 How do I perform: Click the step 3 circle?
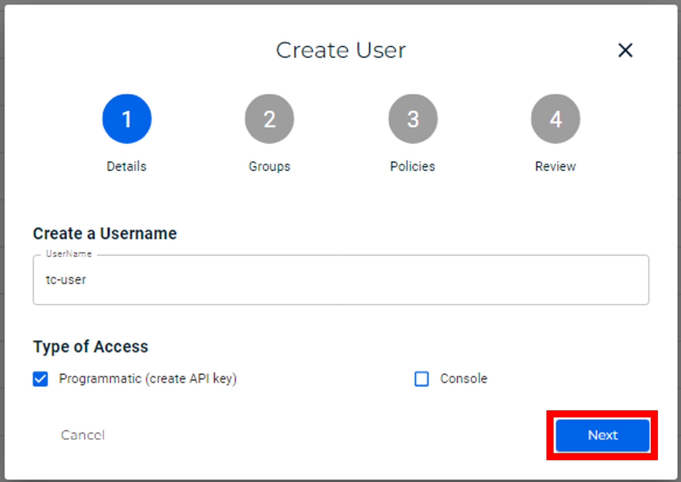click(x=413, y=119)
